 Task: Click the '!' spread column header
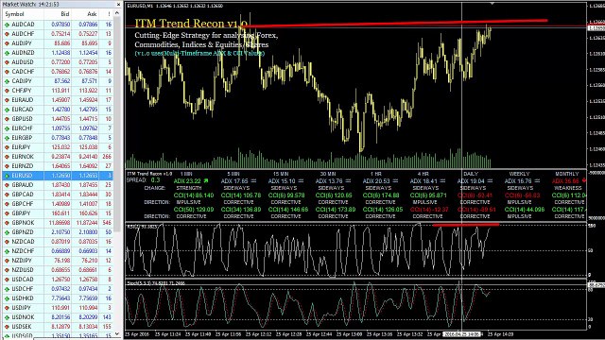click(x=110, y=14)
